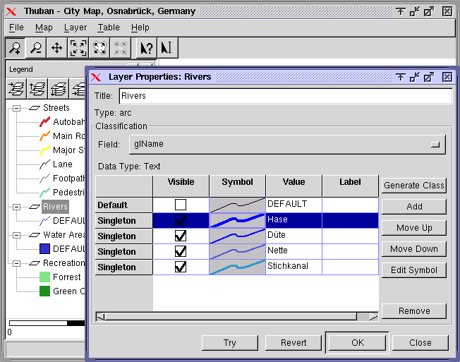Open the Help menu
Screen dimensions: 460x362
click(x=140, y=28)
